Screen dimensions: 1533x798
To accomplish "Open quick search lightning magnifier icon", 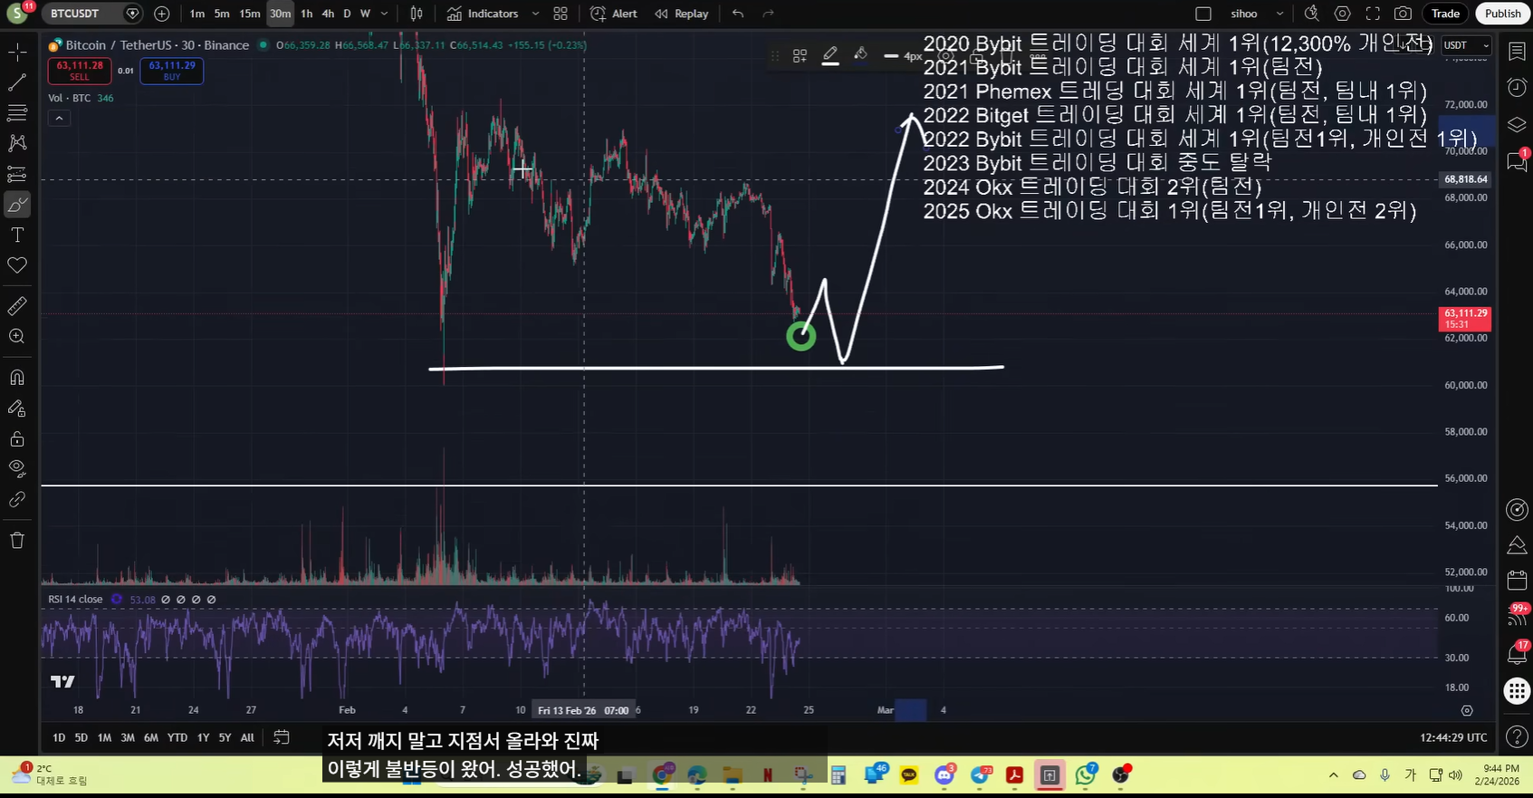I will (x=1311, y=14).
